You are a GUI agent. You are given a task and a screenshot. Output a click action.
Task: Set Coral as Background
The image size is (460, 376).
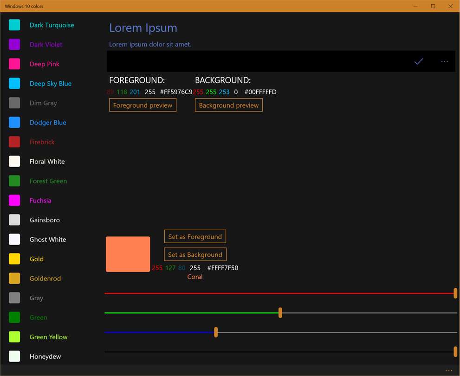[x=195, y=254]
